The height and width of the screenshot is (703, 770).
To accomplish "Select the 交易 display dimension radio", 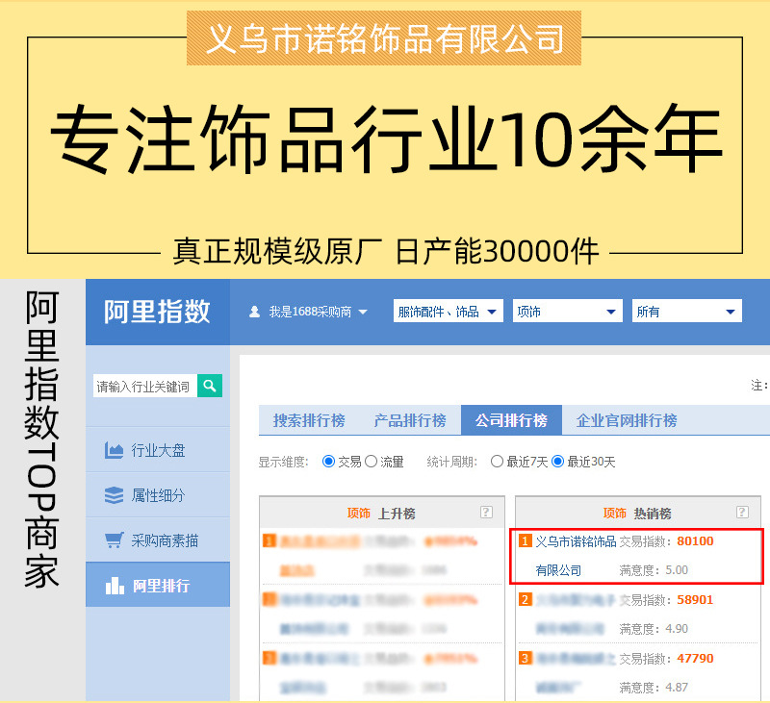I will coord(328,462).
